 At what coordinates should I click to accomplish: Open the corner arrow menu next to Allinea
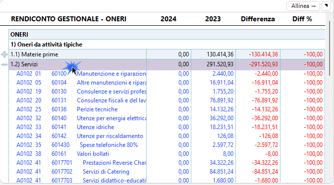point(326,6)
